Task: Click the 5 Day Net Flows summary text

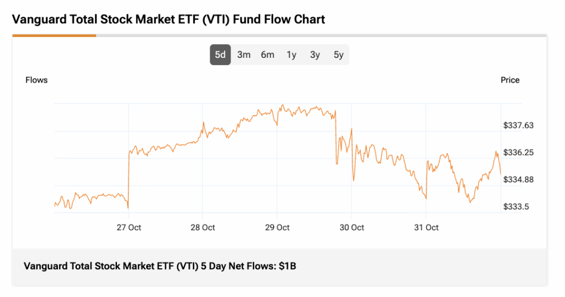Action: (161, 266)
